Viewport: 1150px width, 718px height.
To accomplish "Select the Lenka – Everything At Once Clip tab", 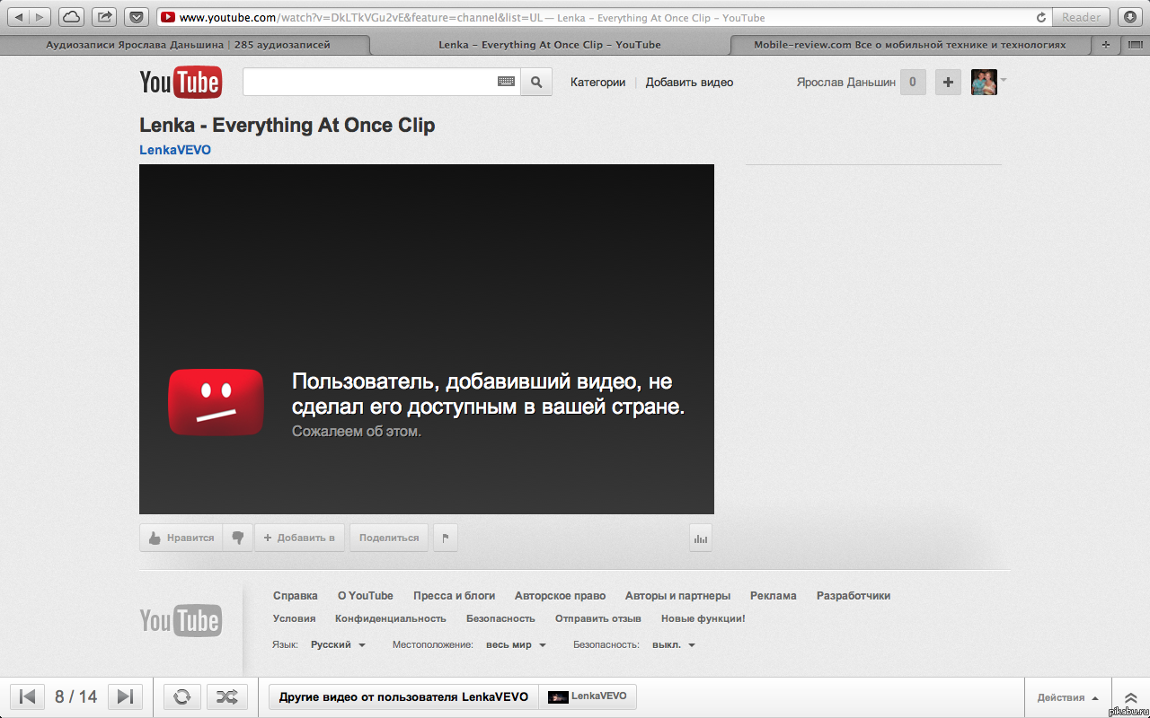I will pyautogui.click(x=550, y=44).
